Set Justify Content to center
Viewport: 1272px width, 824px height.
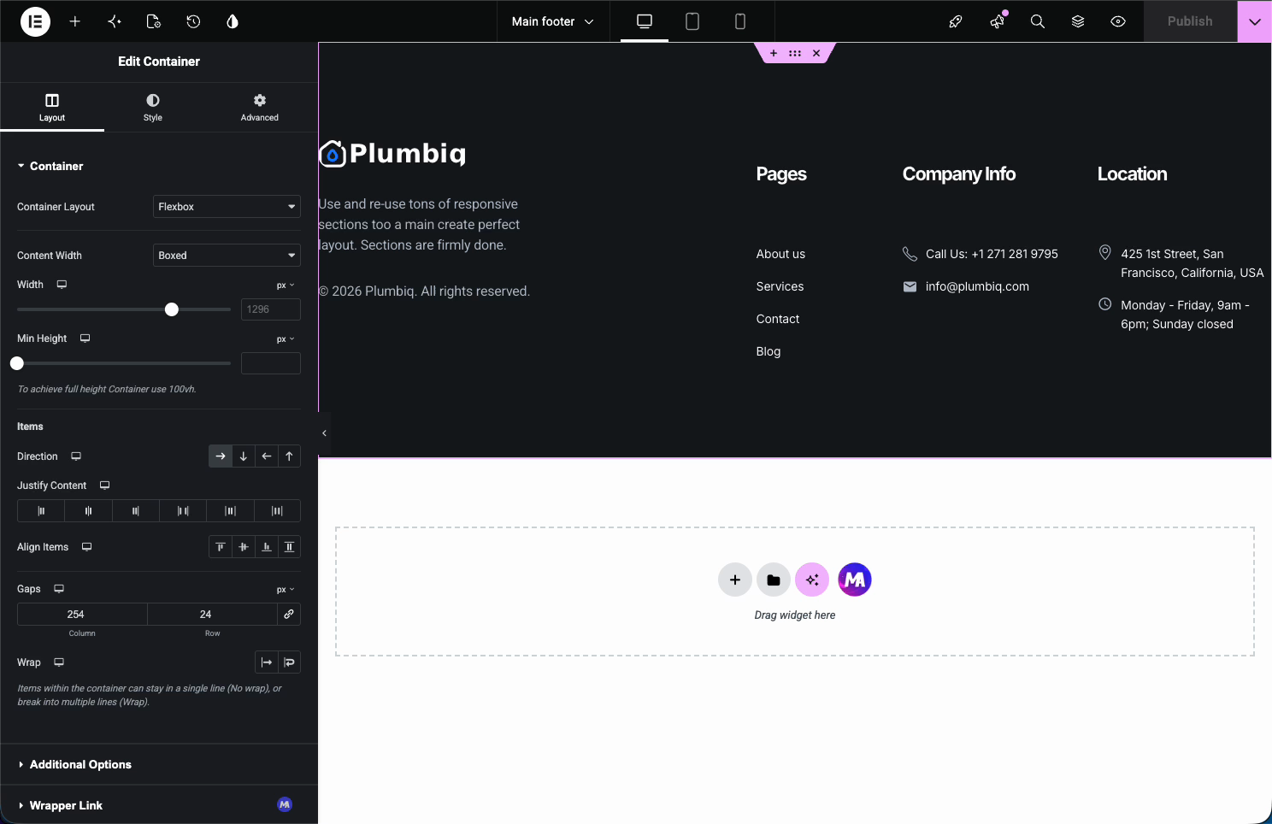pyautogui.click(x=88, y=511)
